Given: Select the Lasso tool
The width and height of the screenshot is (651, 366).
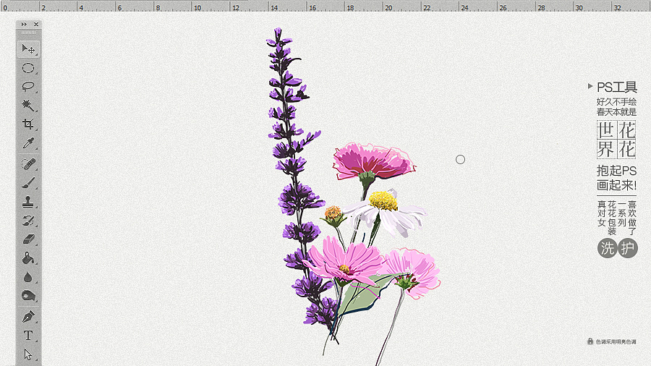Looking at the screenshot, I should coord(28,87).
